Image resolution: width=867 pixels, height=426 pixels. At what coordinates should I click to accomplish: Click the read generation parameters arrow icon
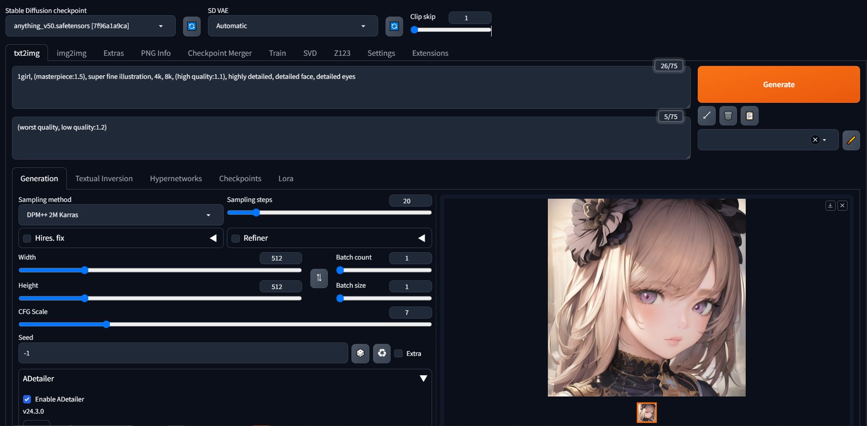[707, 116]
